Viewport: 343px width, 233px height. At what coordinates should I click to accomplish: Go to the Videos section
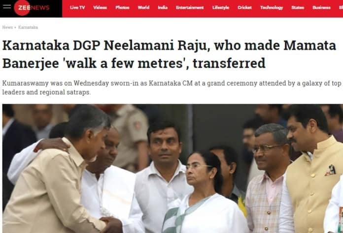click(x=100, y=8)
